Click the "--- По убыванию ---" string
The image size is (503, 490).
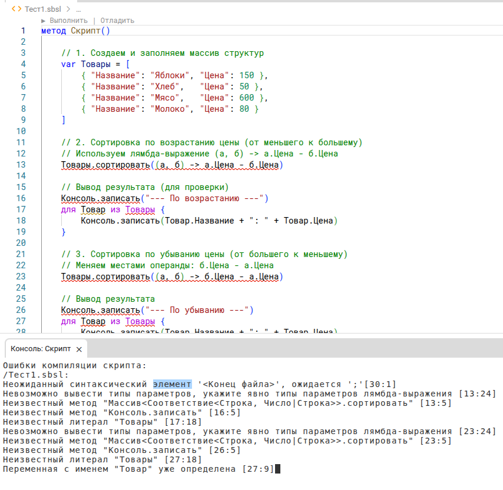197,310
